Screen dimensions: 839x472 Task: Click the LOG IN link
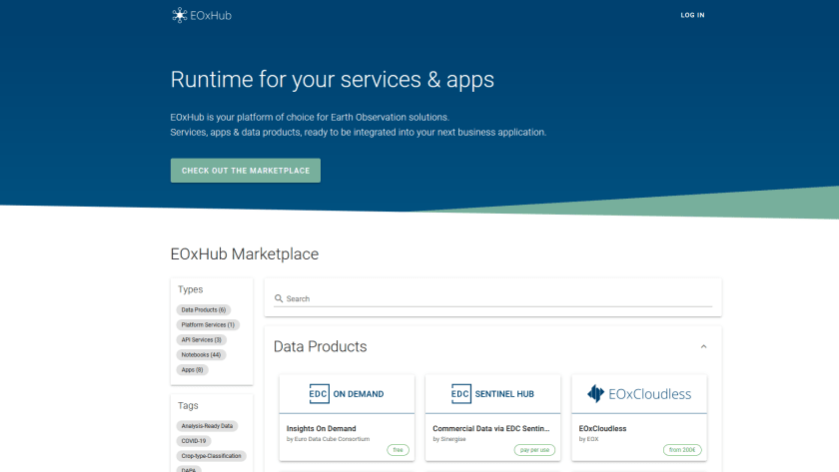(x=692, y=15)
